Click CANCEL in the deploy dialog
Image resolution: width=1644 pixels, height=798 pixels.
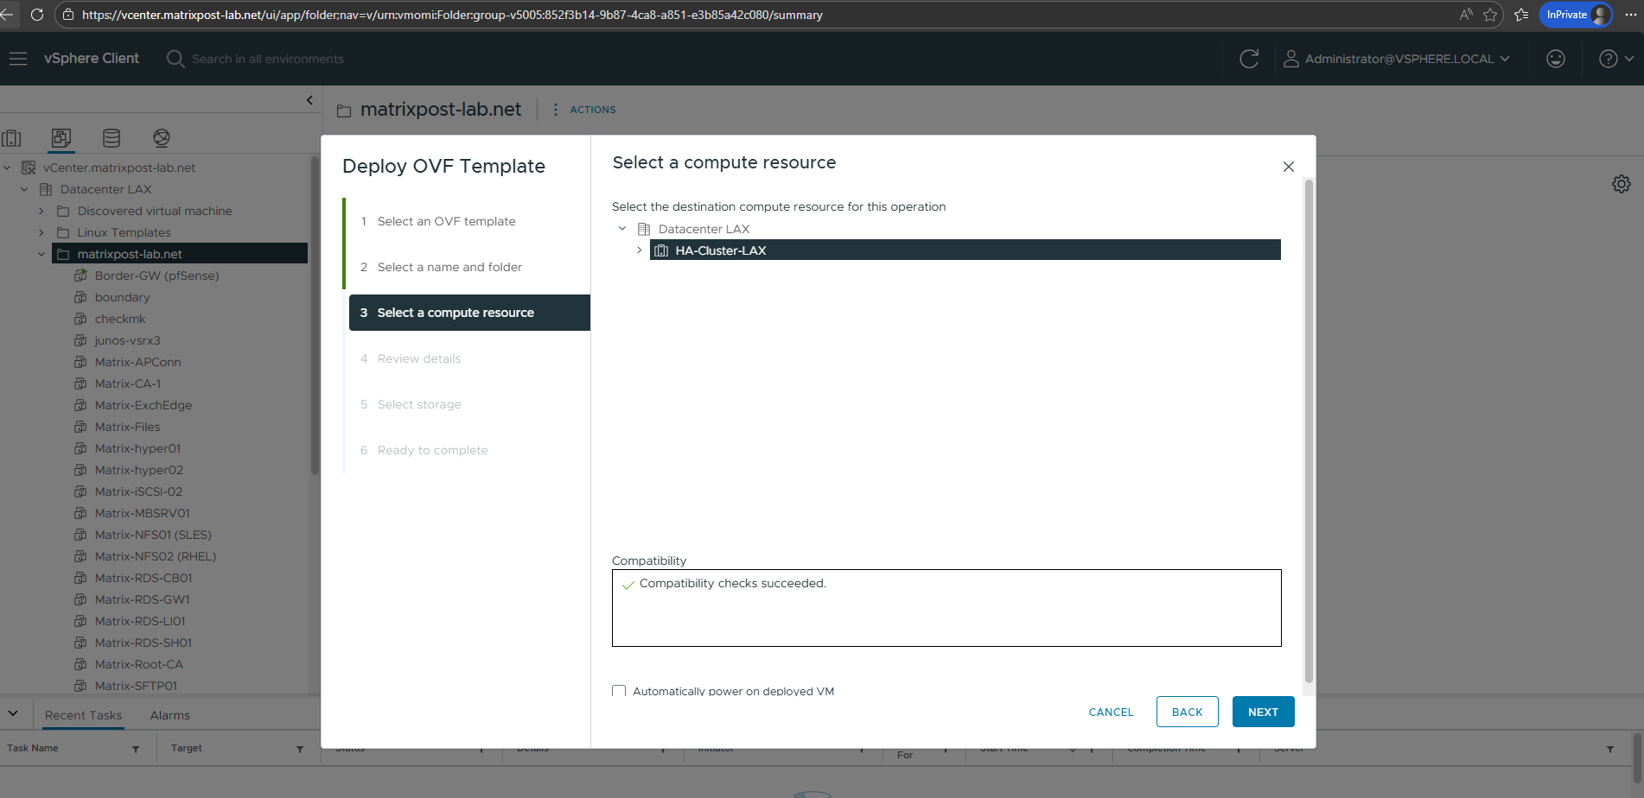(1111, 712)
